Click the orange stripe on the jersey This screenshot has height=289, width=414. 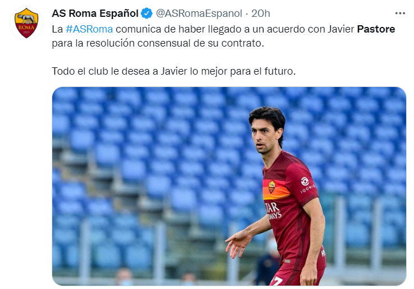pos(276,189)
